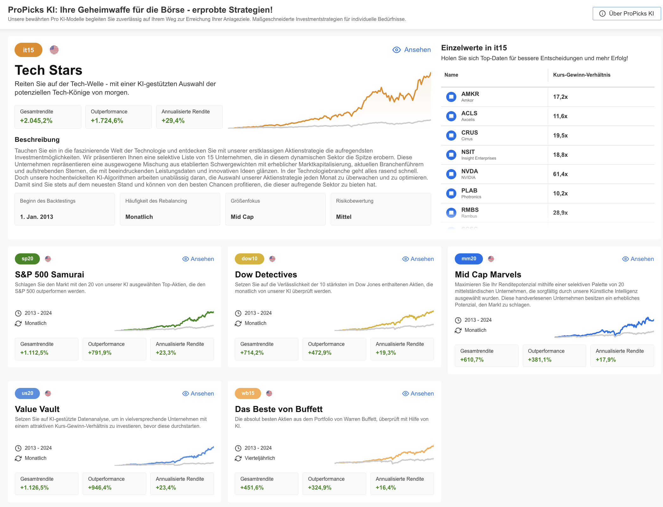Click the Mid Cap Marvels title
This screenshot has width=663, height=507.
tap(488, 275)
